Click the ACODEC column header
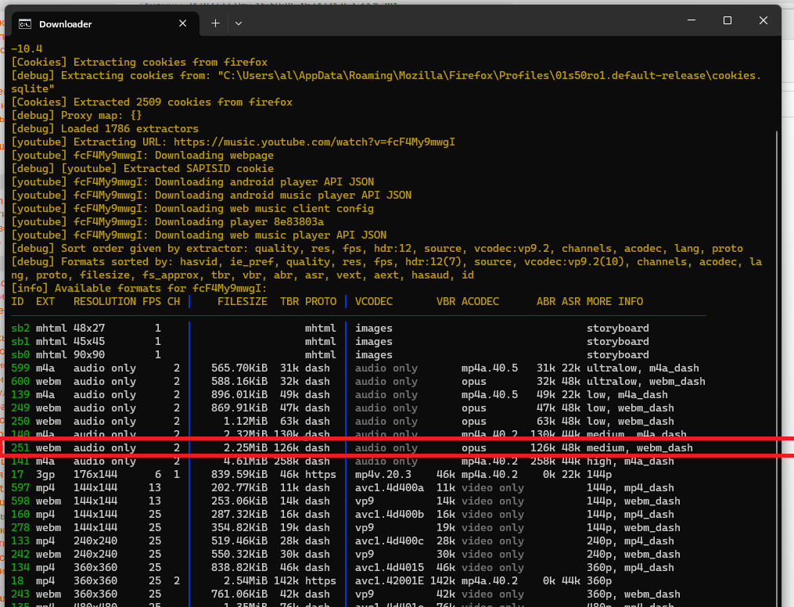 (480, 301)
